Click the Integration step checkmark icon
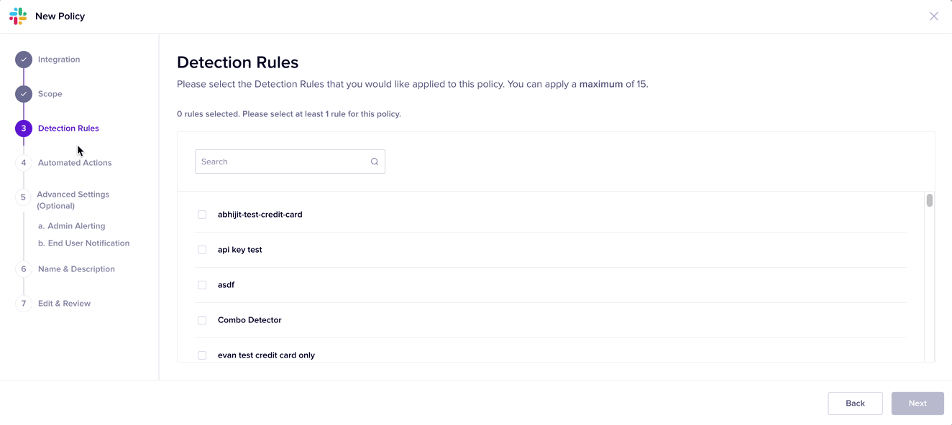Screen dimensions: 952x425 click(x=24, y=60)
